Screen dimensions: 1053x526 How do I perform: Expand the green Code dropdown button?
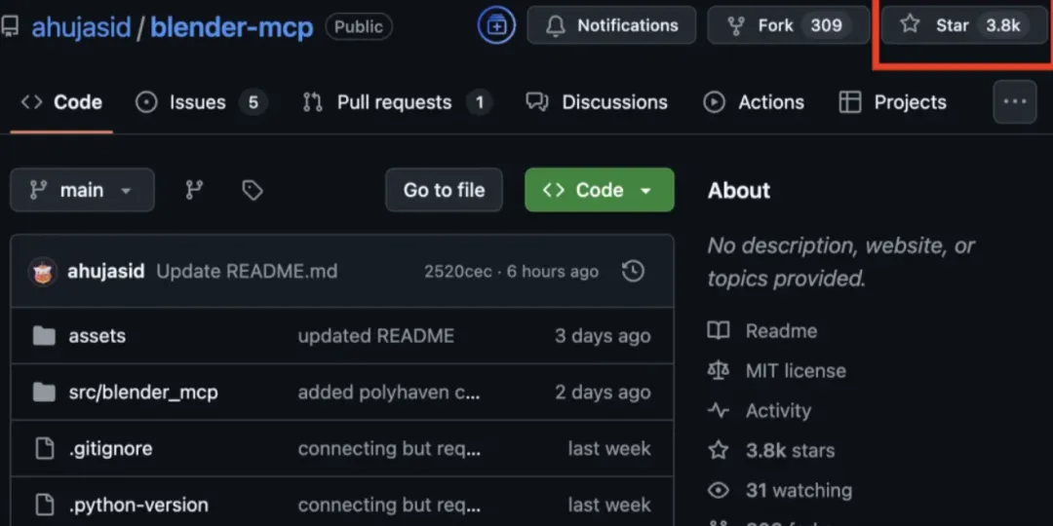(599, 191)
